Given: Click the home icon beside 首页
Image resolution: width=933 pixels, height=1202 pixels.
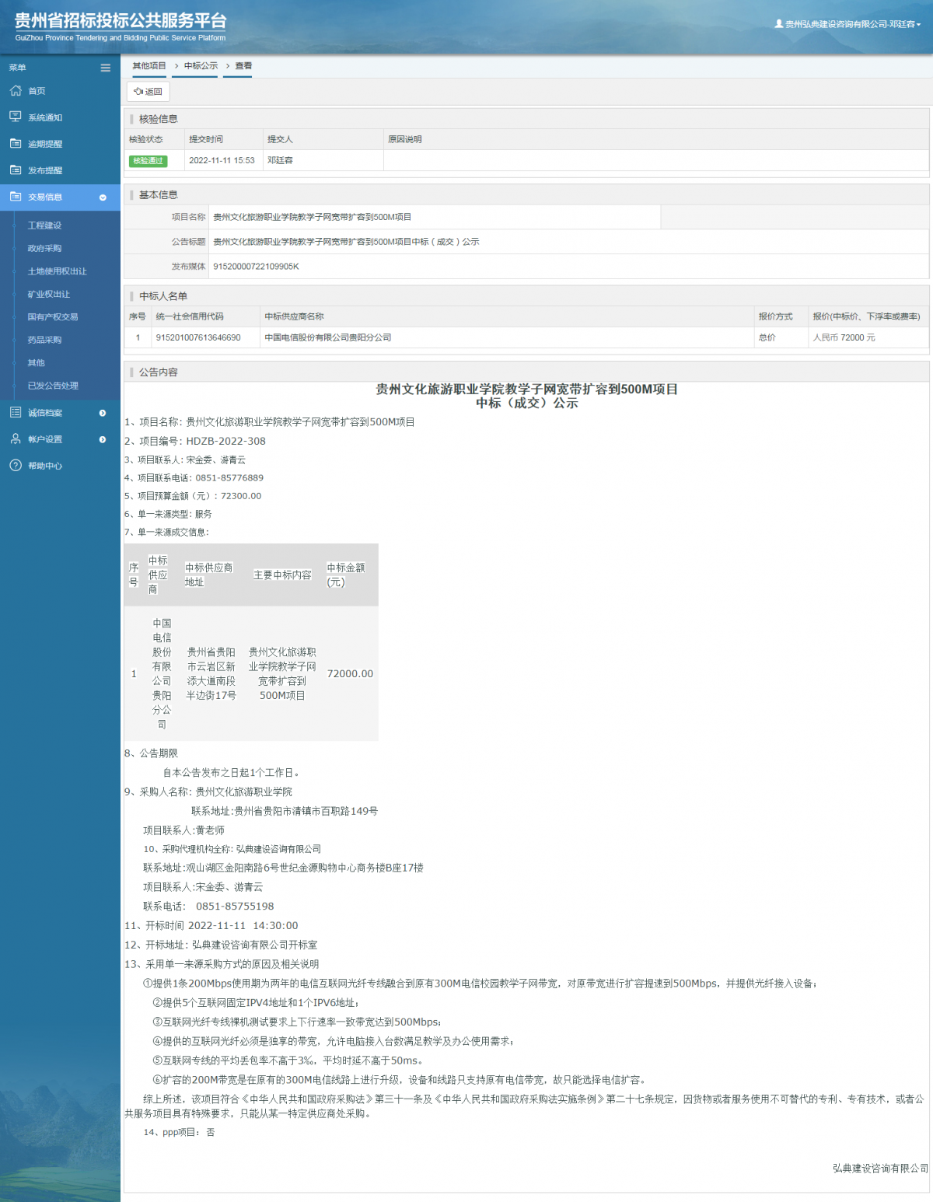Looking at the screenshot, I should coord(16,91).
